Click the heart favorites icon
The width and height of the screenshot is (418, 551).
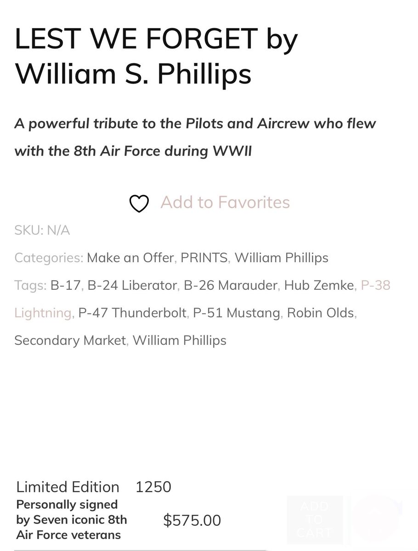coord(139,203)
